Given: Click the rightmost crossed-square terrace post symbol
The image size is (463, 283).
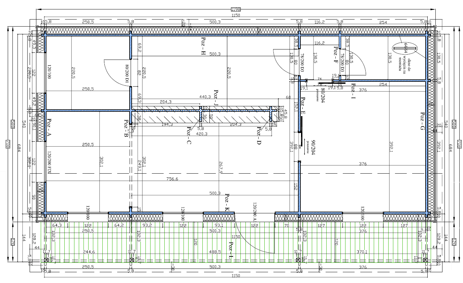Looking at the screenshot, I should (425, 260).
